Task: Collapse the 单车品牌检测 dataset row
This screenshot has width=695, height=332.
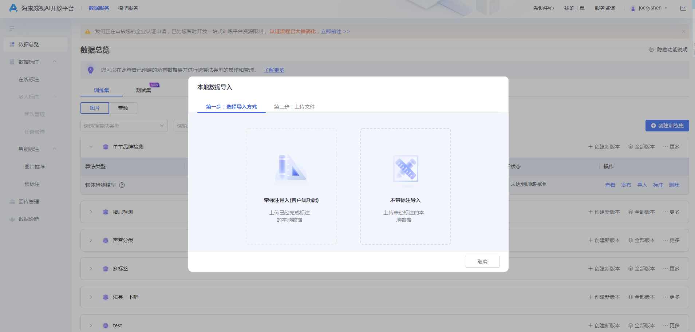Action: [91, 146]
